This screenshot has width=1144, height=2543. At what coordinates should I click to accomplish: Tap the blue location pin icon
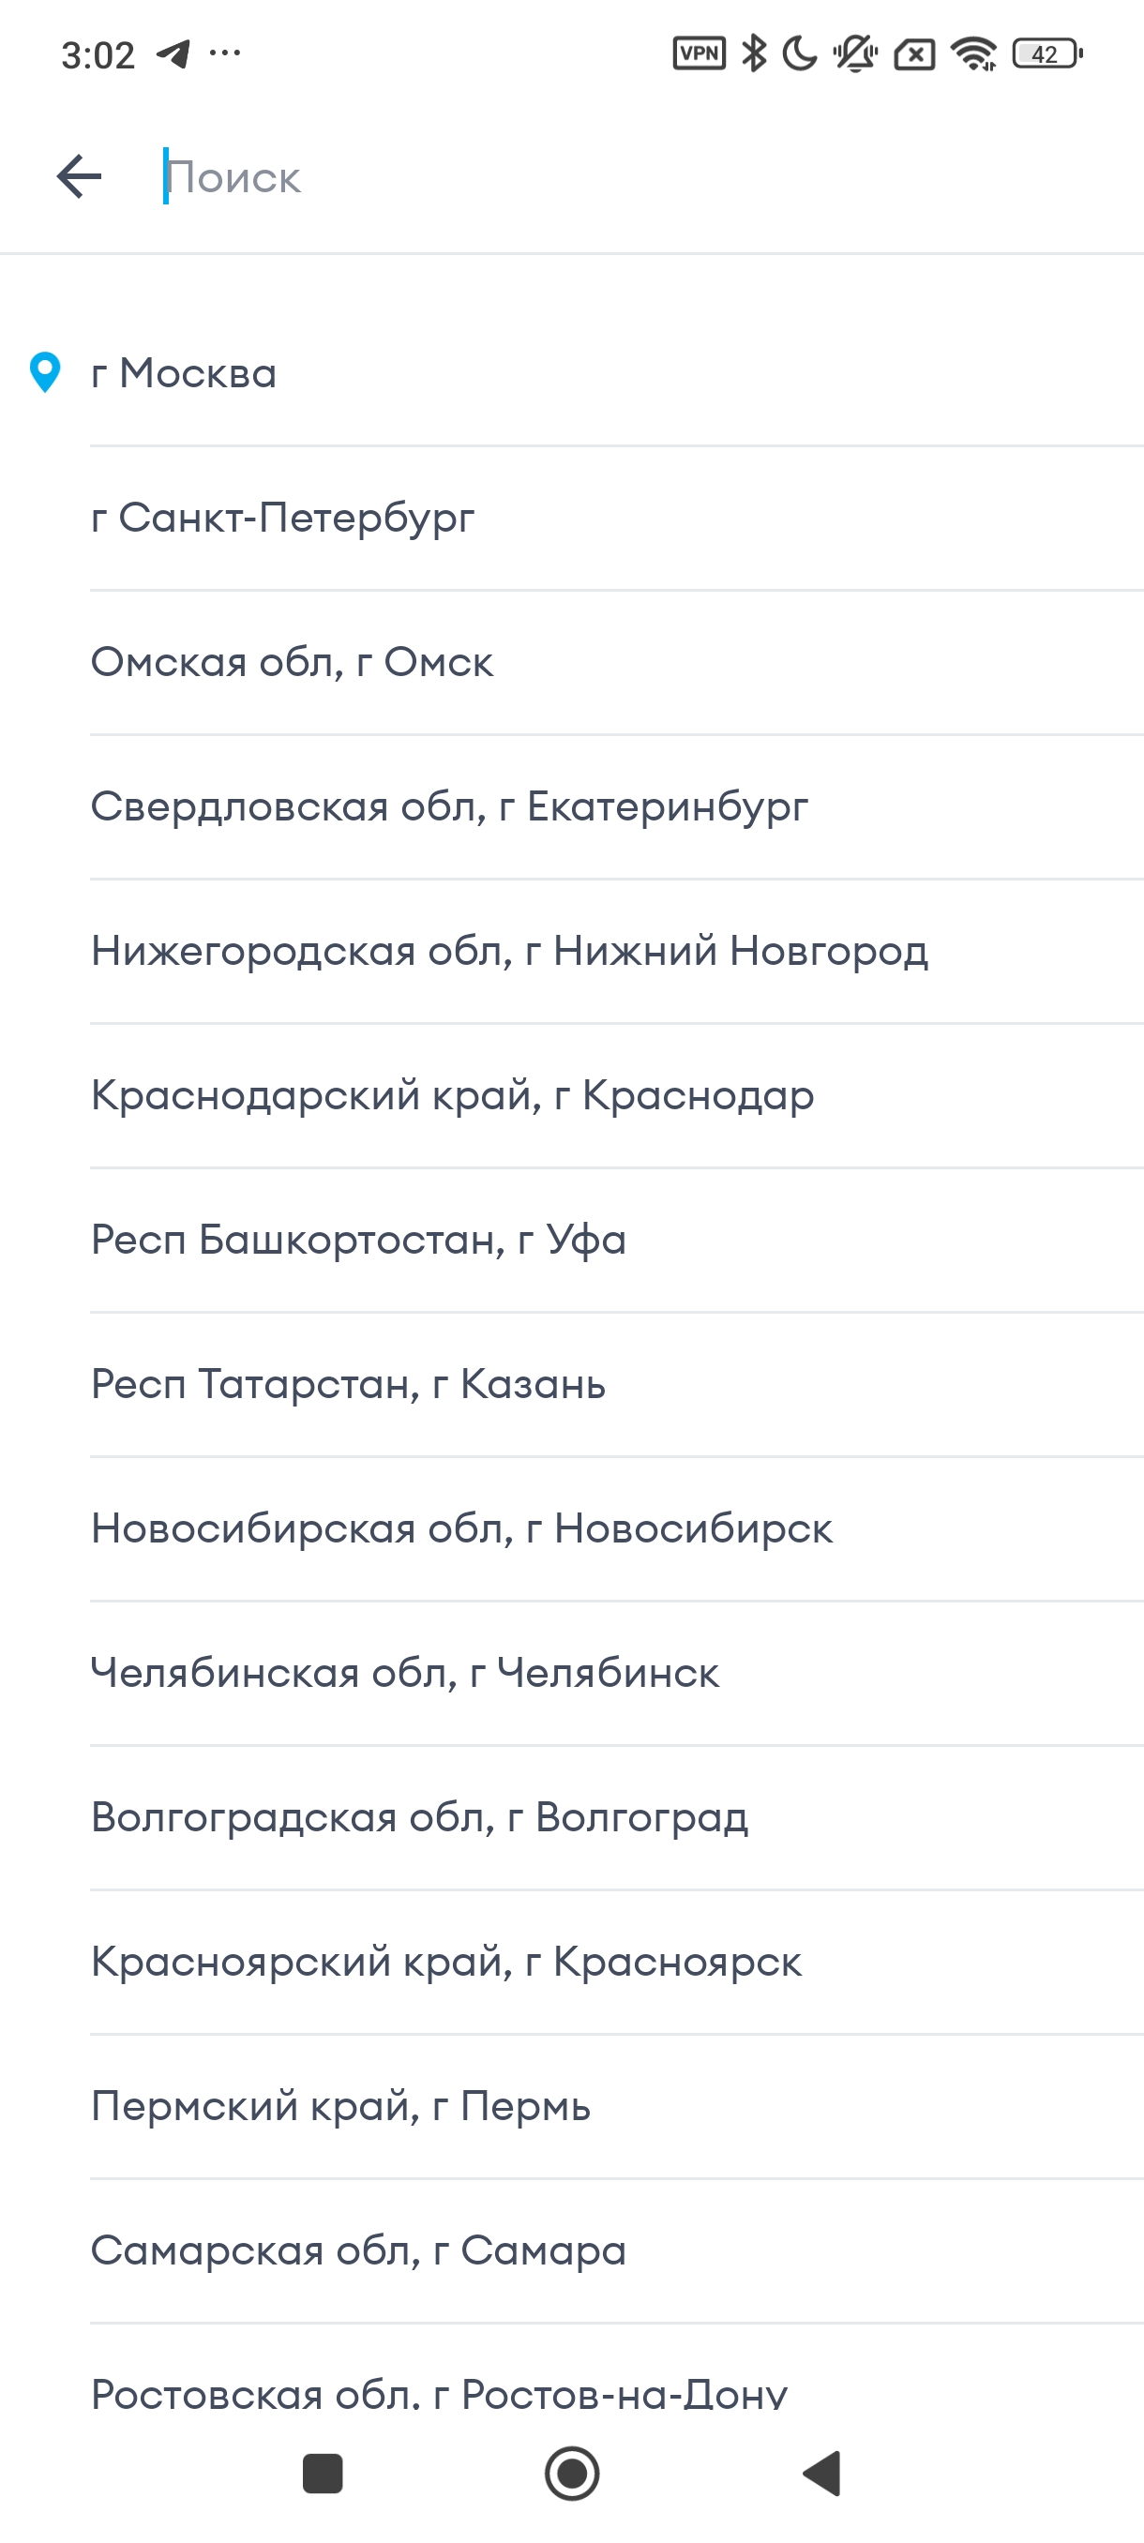click(x=45, y=373)
